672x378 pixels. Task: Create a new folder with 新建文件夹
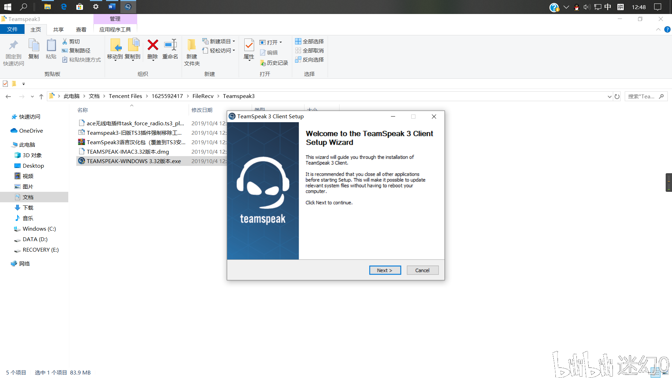click(x=192, y=52)
